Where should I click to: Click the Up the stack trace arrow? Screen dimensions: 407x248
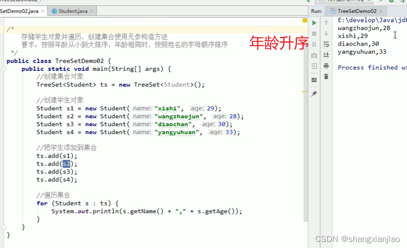click(x=326, y=23)
